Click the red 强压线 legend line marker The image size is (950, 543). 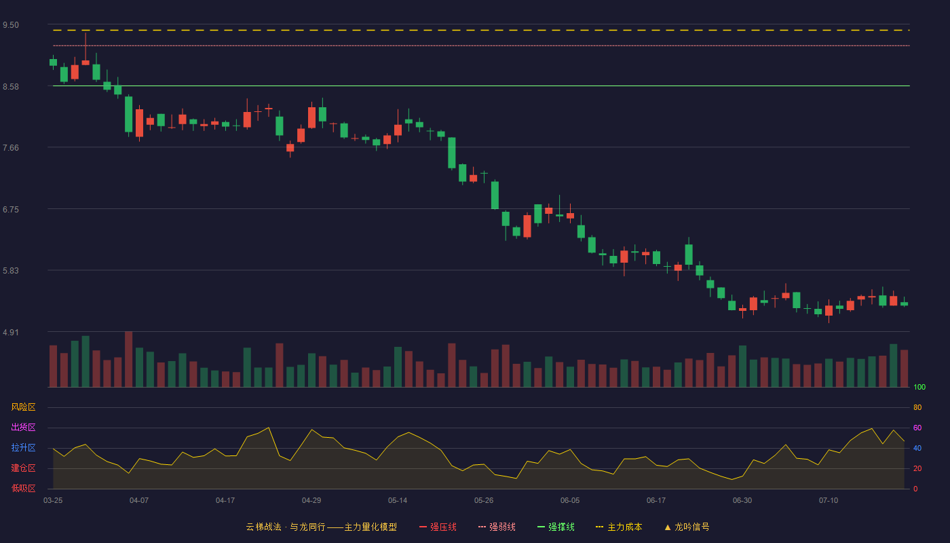(x=423, y=527)
